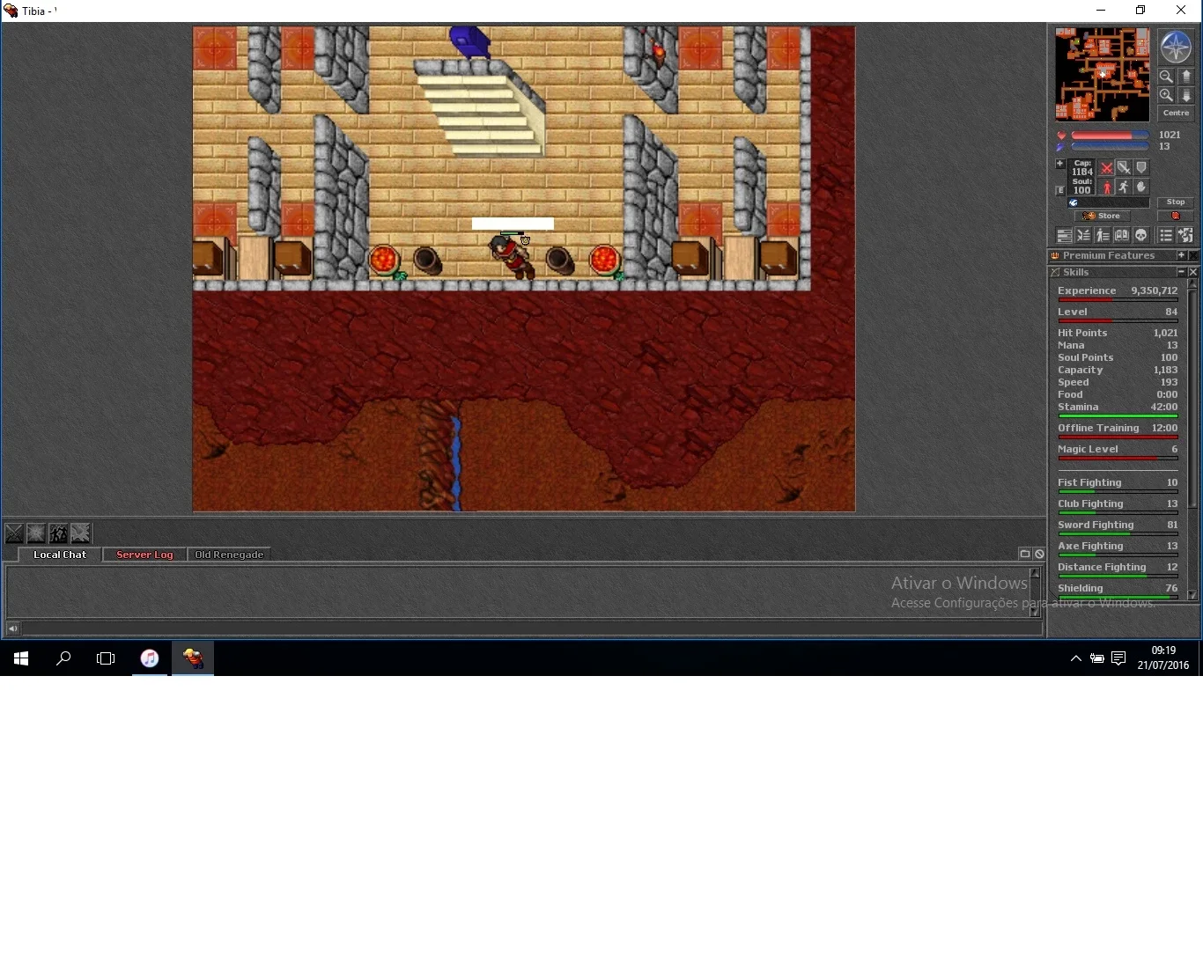Click the crossed swords cooldown icon

click(x=15, y=533)
